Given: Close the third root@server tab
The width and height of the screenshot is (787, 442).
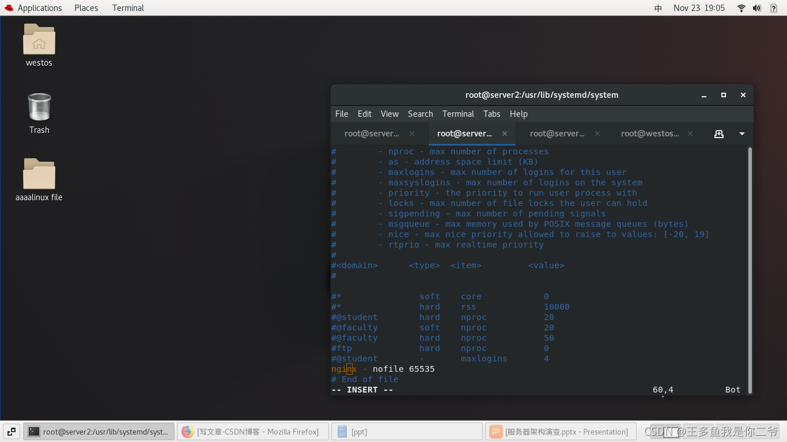Looking at the screenshot, I should click(597, 134).
